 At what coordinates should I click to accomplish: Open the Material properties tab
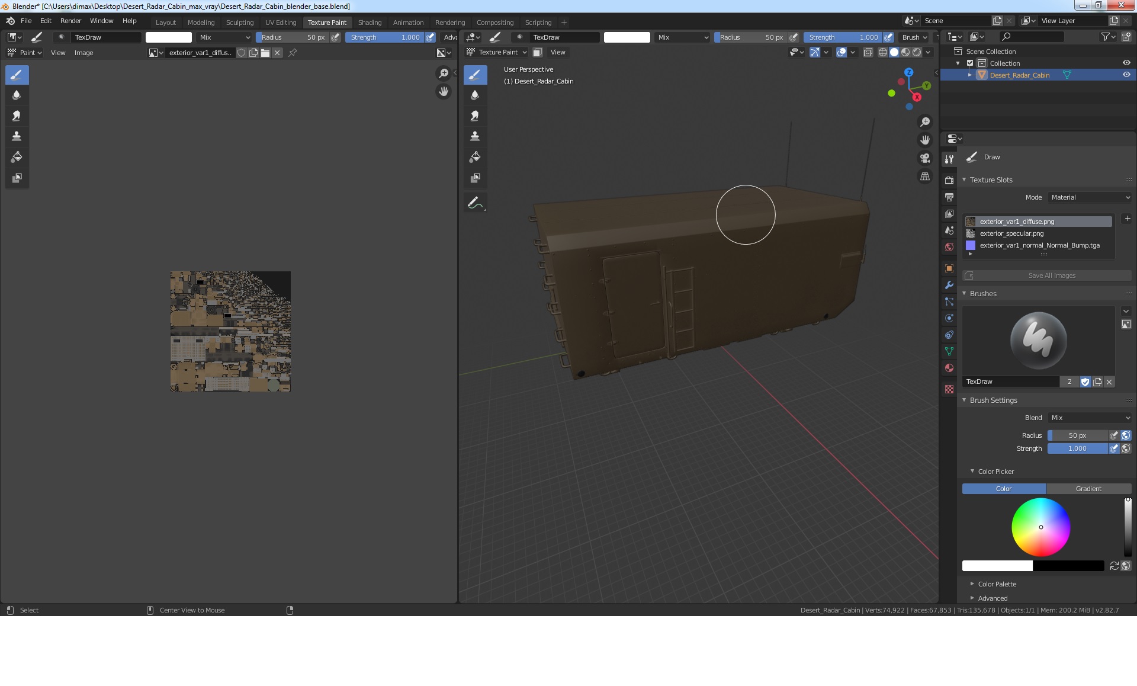tap(949, 368)
